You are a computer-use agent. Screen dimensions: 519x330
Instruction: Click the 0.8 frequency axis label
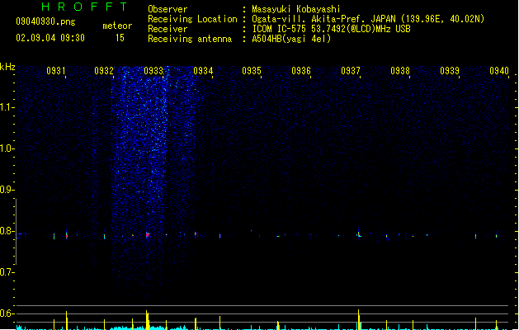[x=7, y=231]
